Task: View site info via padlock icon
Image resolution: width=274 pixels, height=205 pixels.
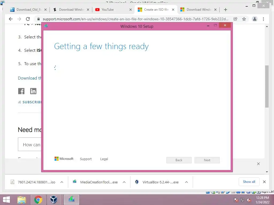Action: (x=39, y=19)
